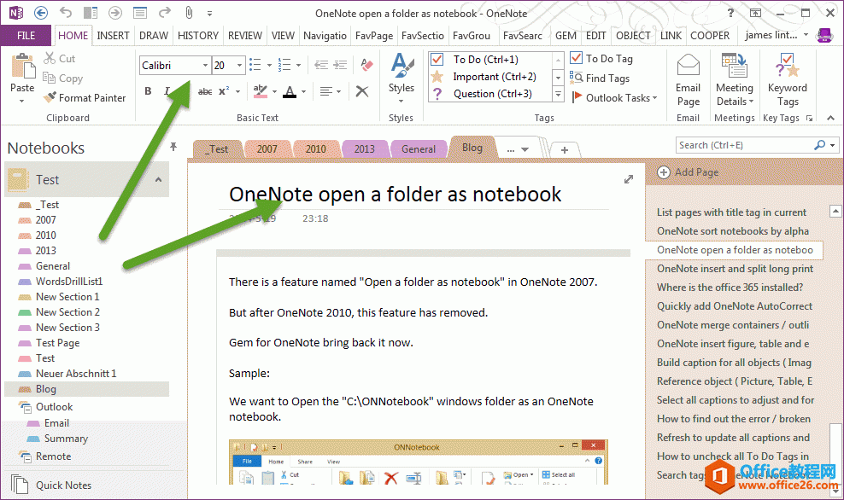Apply bold formatting

[x=148, y=91]
